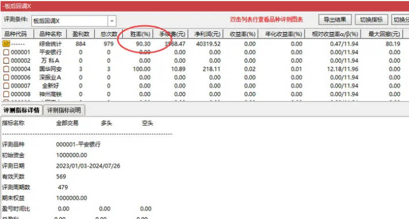Click the icon beside code 000007
This screenshot has height=219, width=409.
click(x=6, y=86)
